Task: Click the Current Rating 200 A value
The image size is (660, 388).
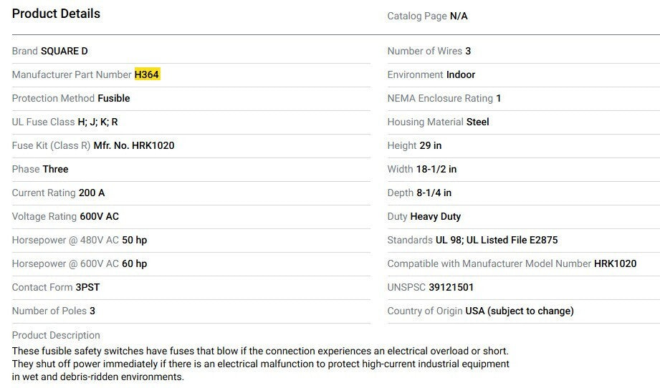Action: click(x=92, y=193)
